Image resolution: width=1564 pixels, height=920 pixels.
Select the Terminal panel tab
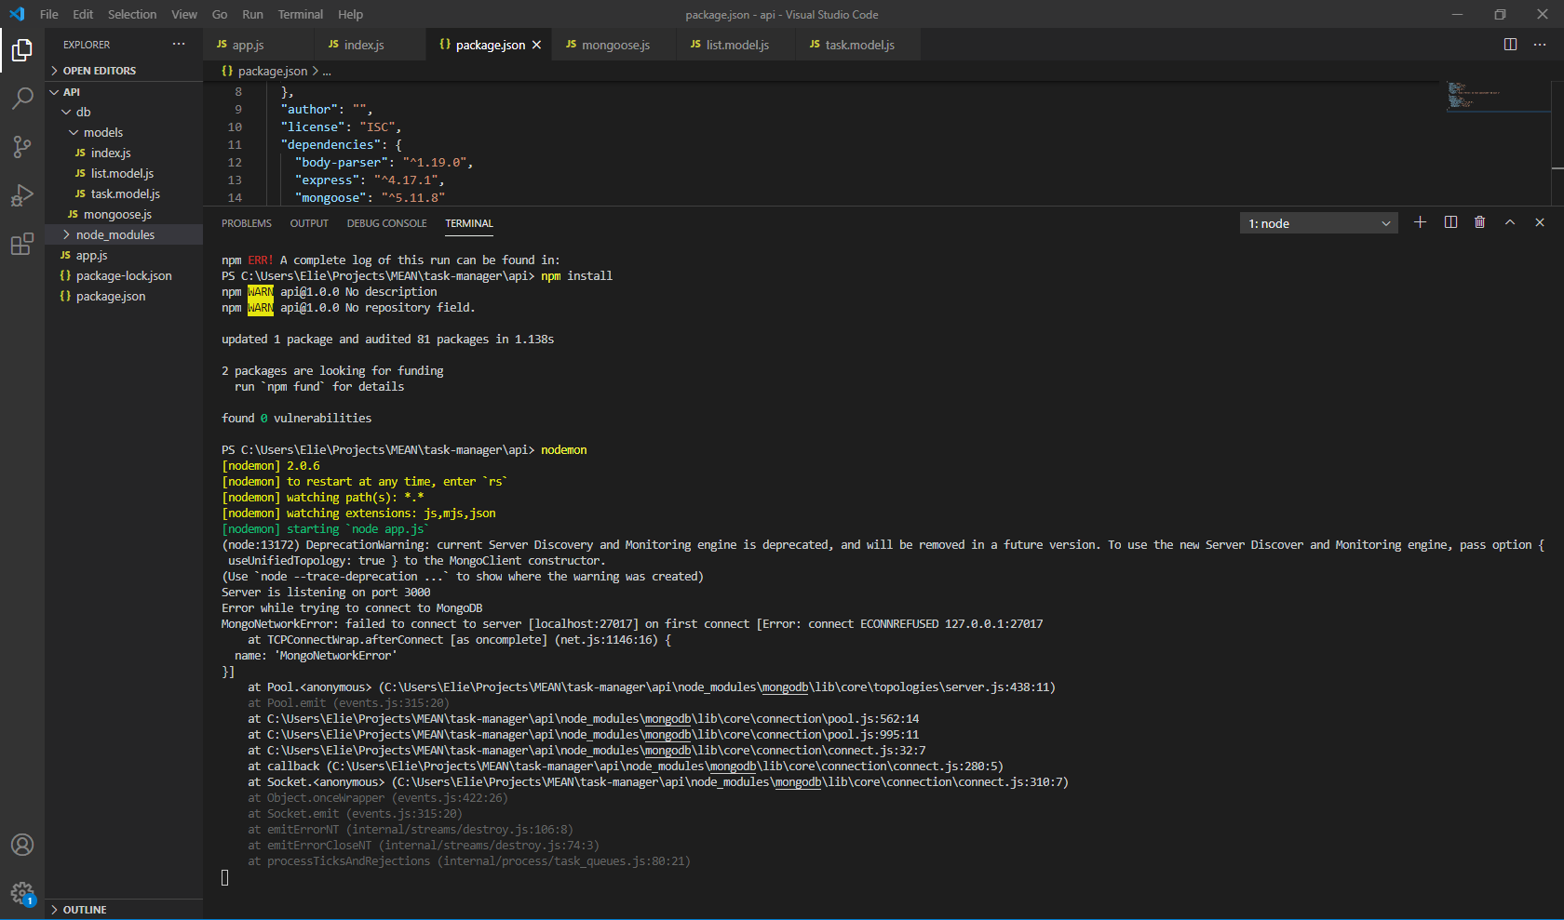point(469,223)
